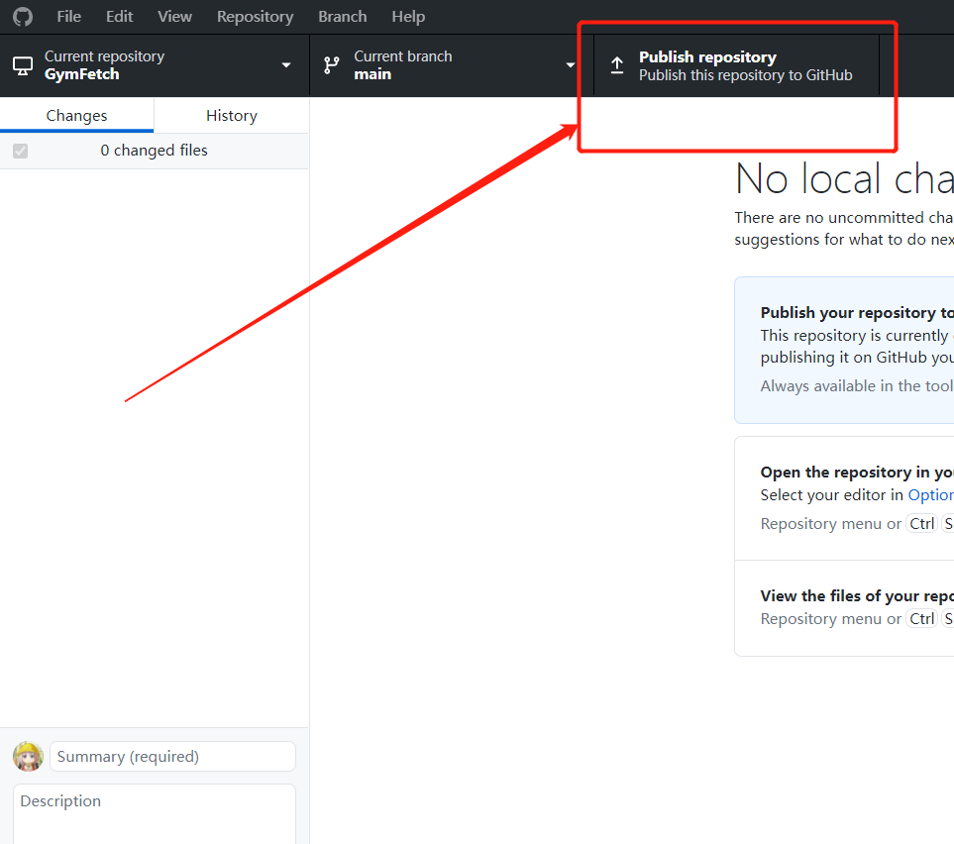The width and height of the screenshot is (954, 844).
Task: Click the computer icon beside Current repository
Action: pyautogui.click(x=23, y=65)
